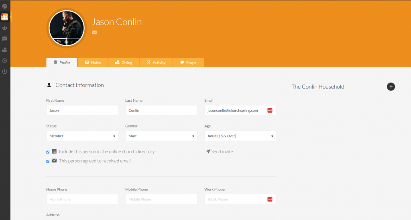Open the compass dashboard icon in sidebar
The height and width of the screenshot is (220, 411).
tap(4, 6)
